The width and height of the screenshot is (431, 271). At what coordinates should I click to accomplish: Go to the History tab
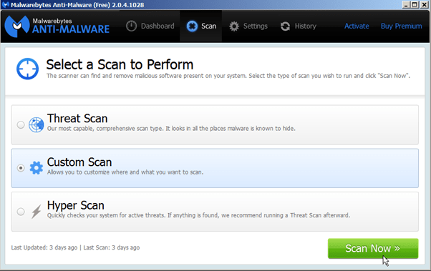(x=299, y=26)
